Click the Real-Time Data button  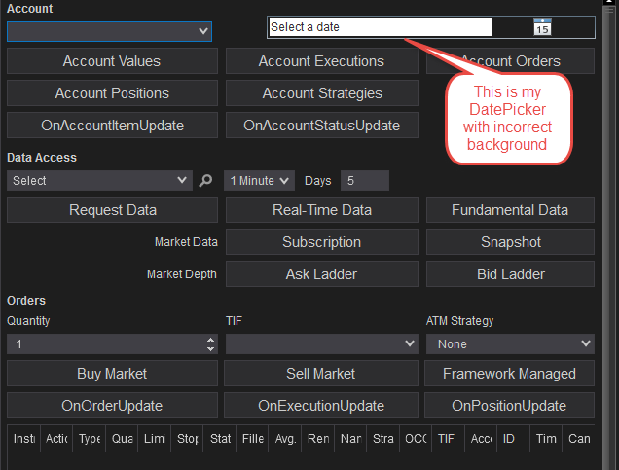click(322, 210)
